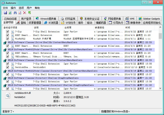
Task: Switch to the IE浏览器 tab
Action: (x=51, y=23)
